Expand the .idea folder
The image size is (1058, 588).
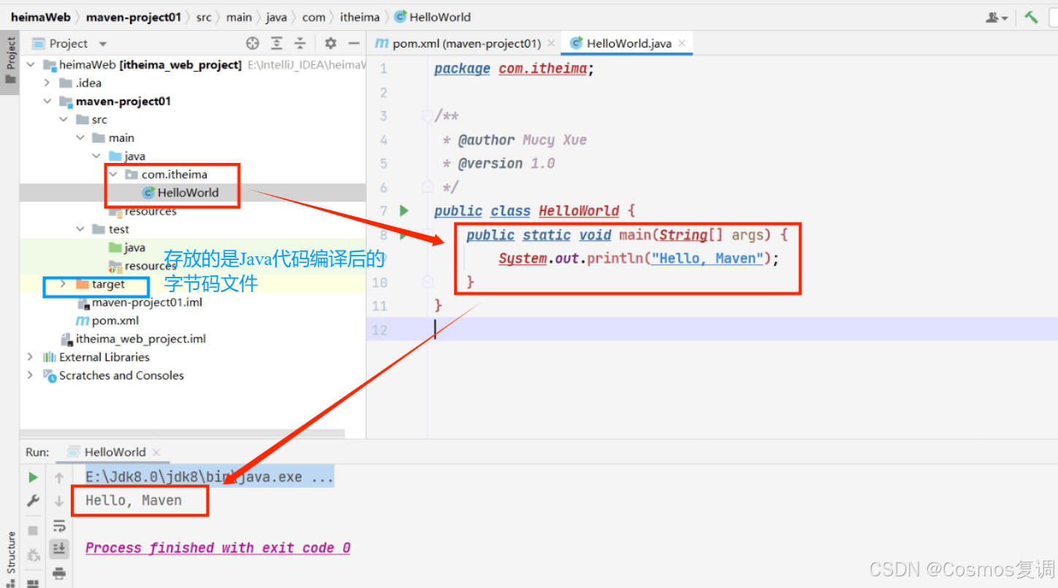click(47, 83)
